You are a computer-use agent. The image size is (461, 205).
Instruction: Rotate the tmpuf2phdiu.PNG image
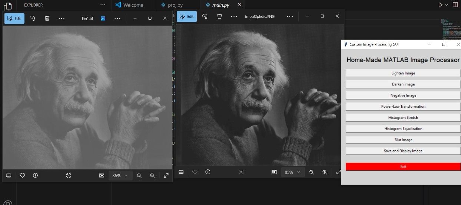tap(205, 16)
